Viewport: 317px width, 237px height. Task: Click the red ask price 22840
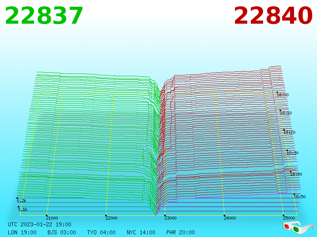pos(273,16)
